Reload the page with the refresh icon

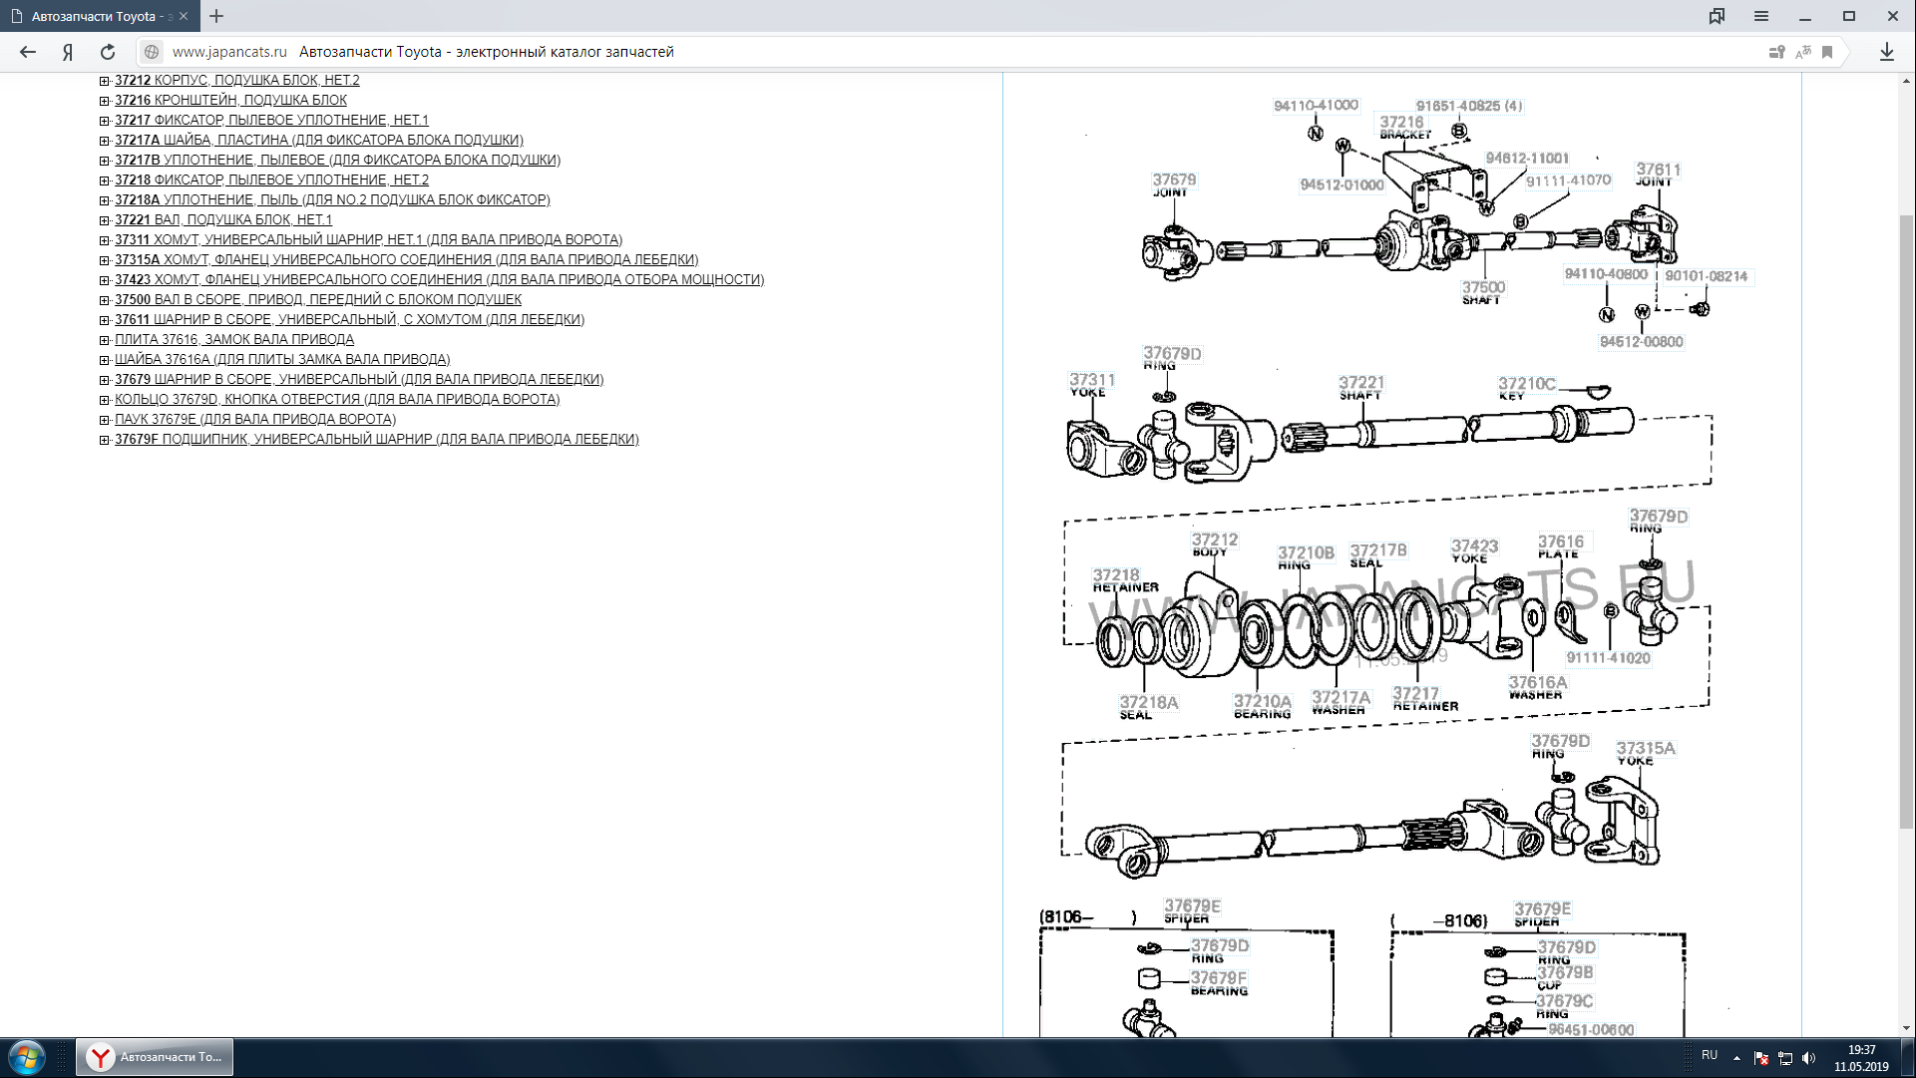click(x=108, y=52)
